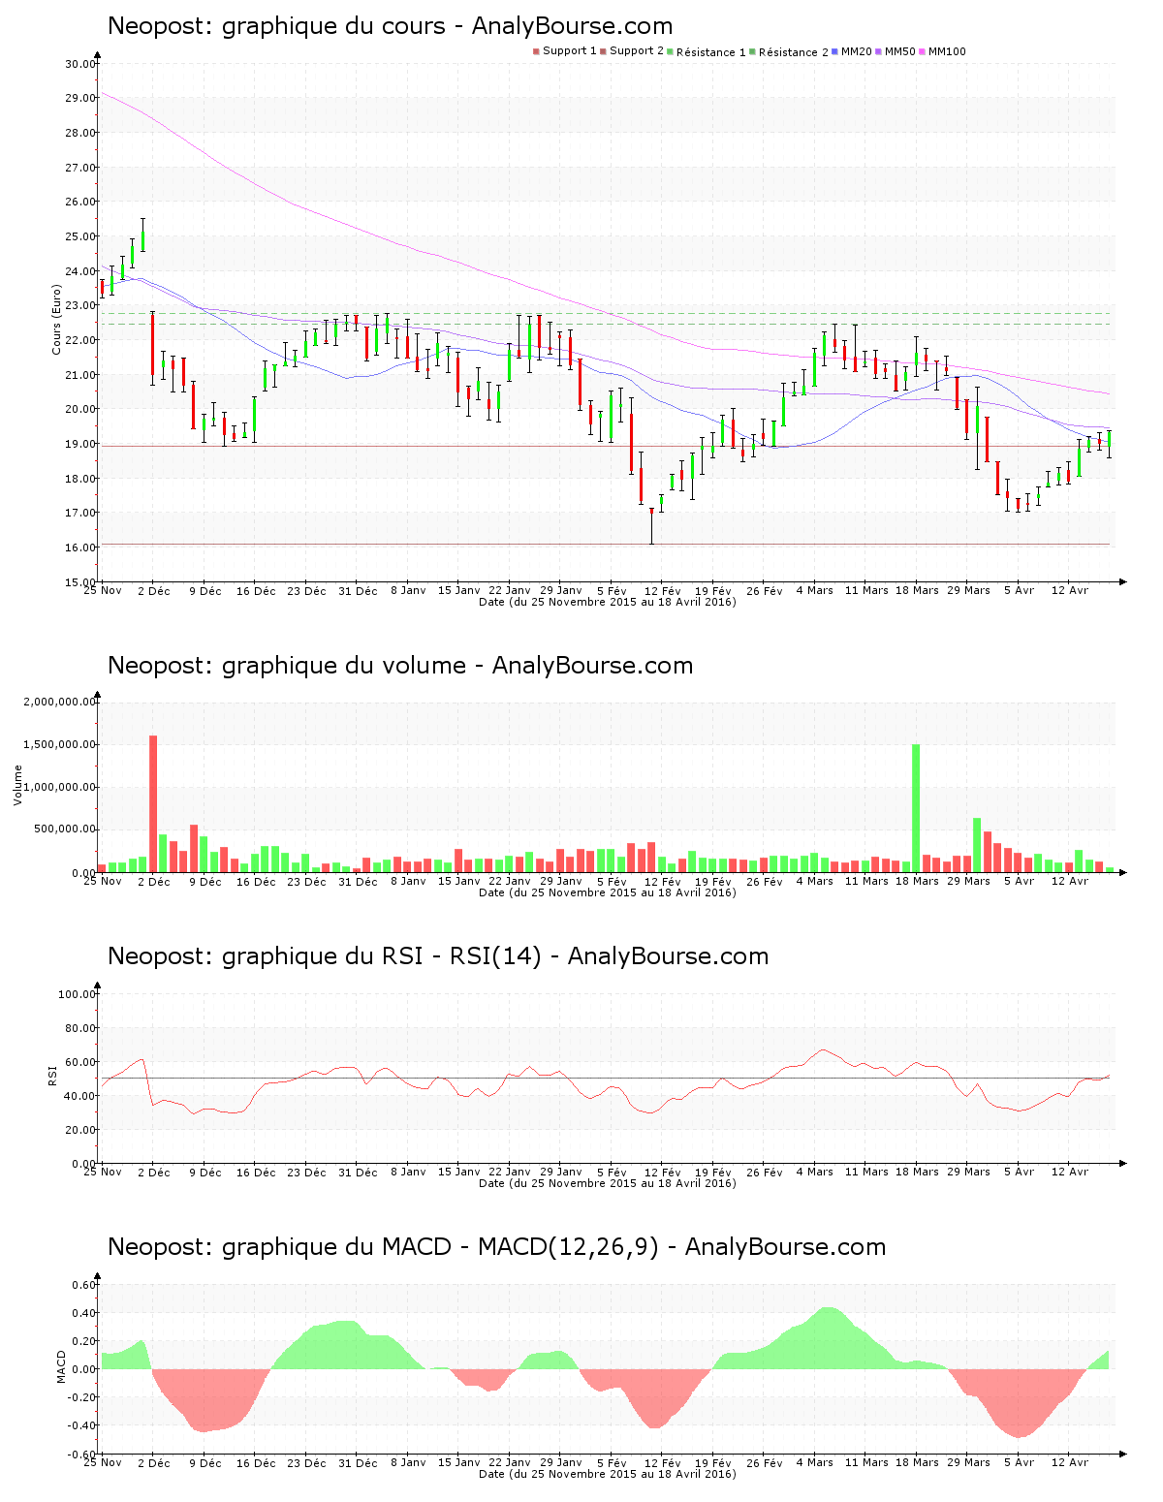Click the 20.00 value on RSI axis

(80, 1130)
